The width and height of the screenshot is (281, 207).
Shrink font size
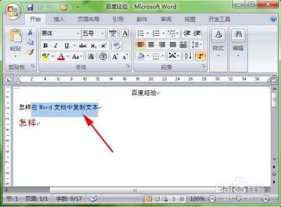point(125,57)
